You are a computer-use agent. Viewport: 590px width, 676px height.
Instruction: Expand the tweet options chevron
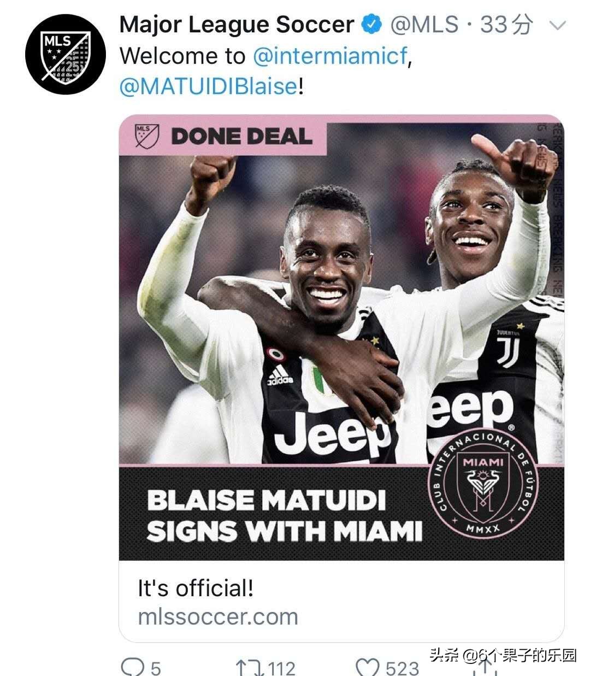557,26
